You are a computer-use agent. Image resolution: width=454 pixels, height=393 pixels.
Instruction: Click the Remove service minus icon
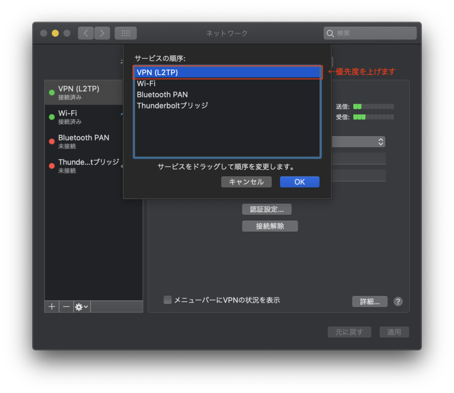66,307
